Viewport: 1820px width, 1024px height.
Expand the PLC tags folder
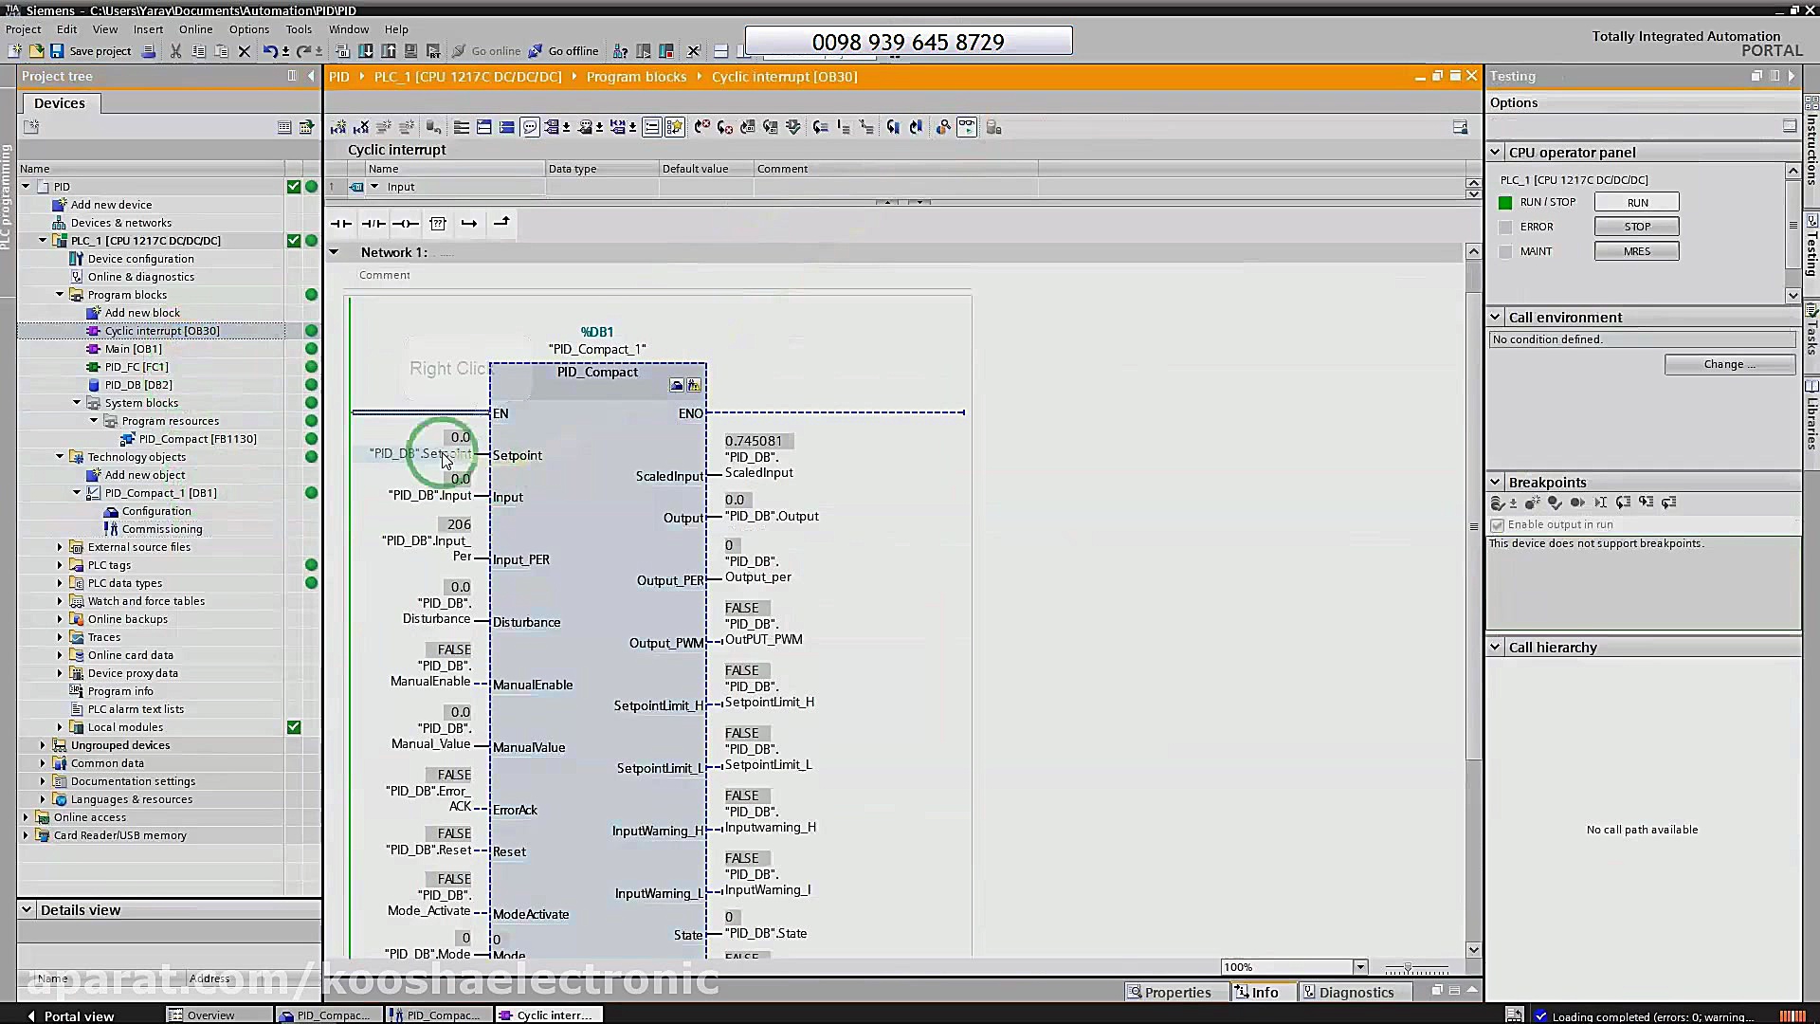click(x=60, y=565)
